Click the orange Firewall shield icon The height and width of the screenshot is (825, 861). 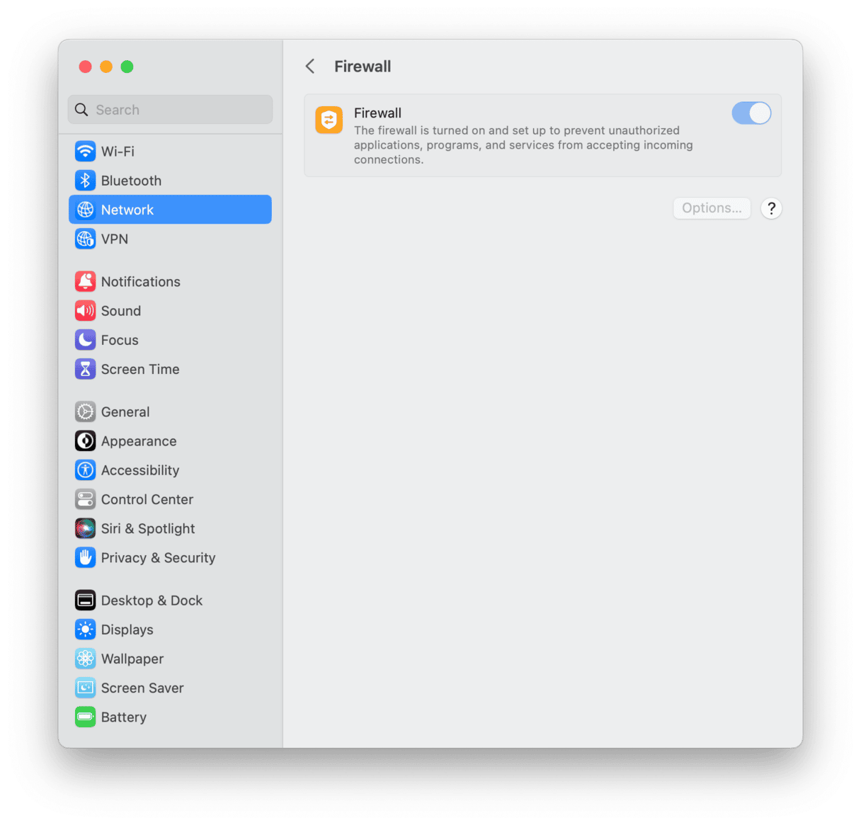coord(329,120)
